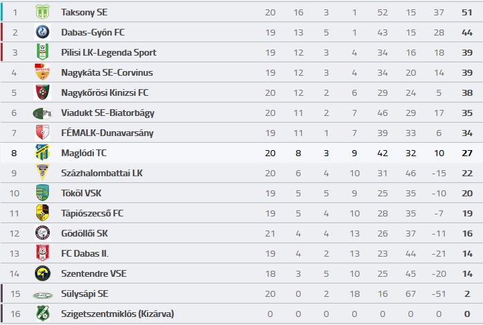Click the Gödöllői SK team name
Screen dimensions: 483x325
tap(85, 233)
